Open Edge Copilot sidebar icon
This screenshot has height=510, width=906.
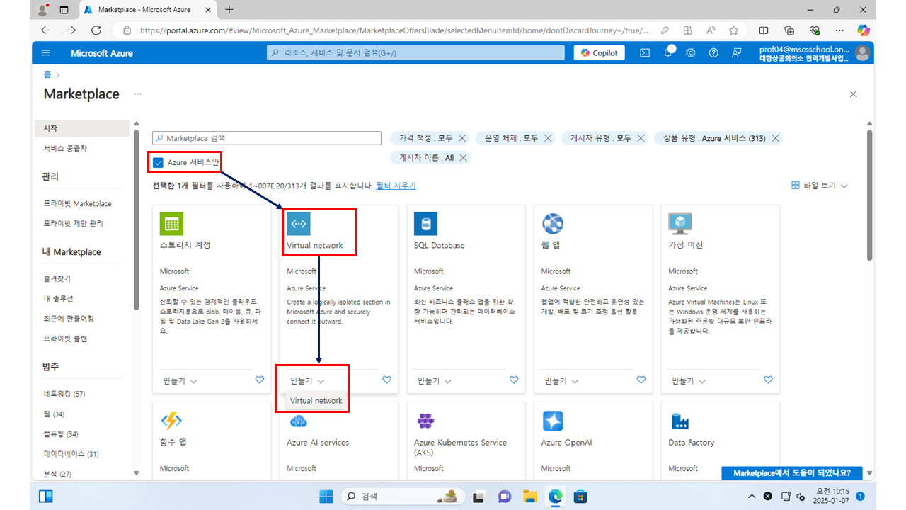[x=863, y=30]
